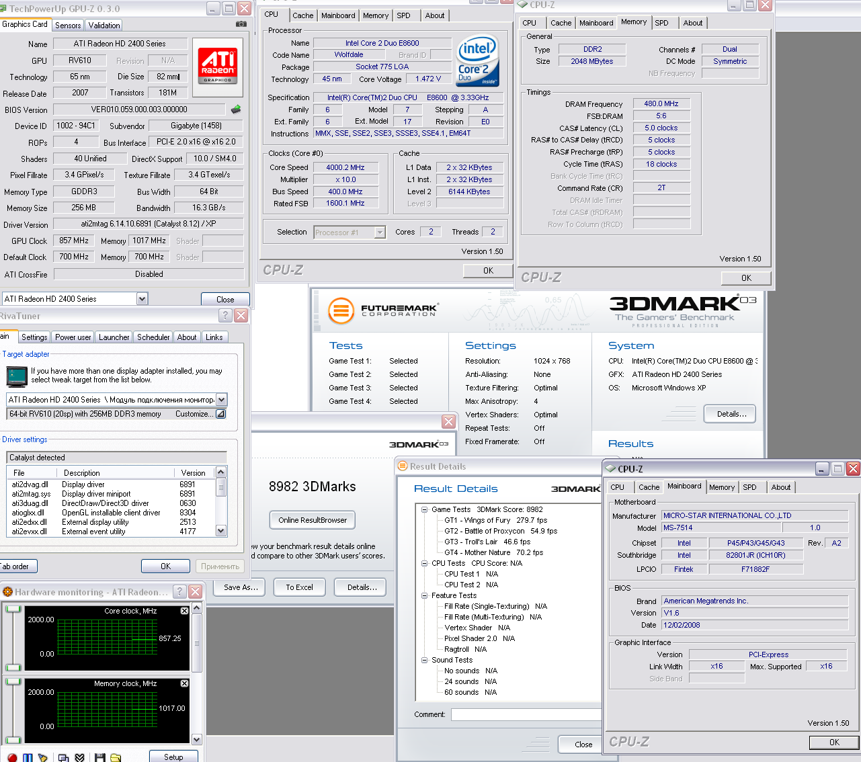The height and width of the screenshot is (762, 861).
Task: Click the upper slider handle beside Memory clock graph
Action: (x=13, y=681)
